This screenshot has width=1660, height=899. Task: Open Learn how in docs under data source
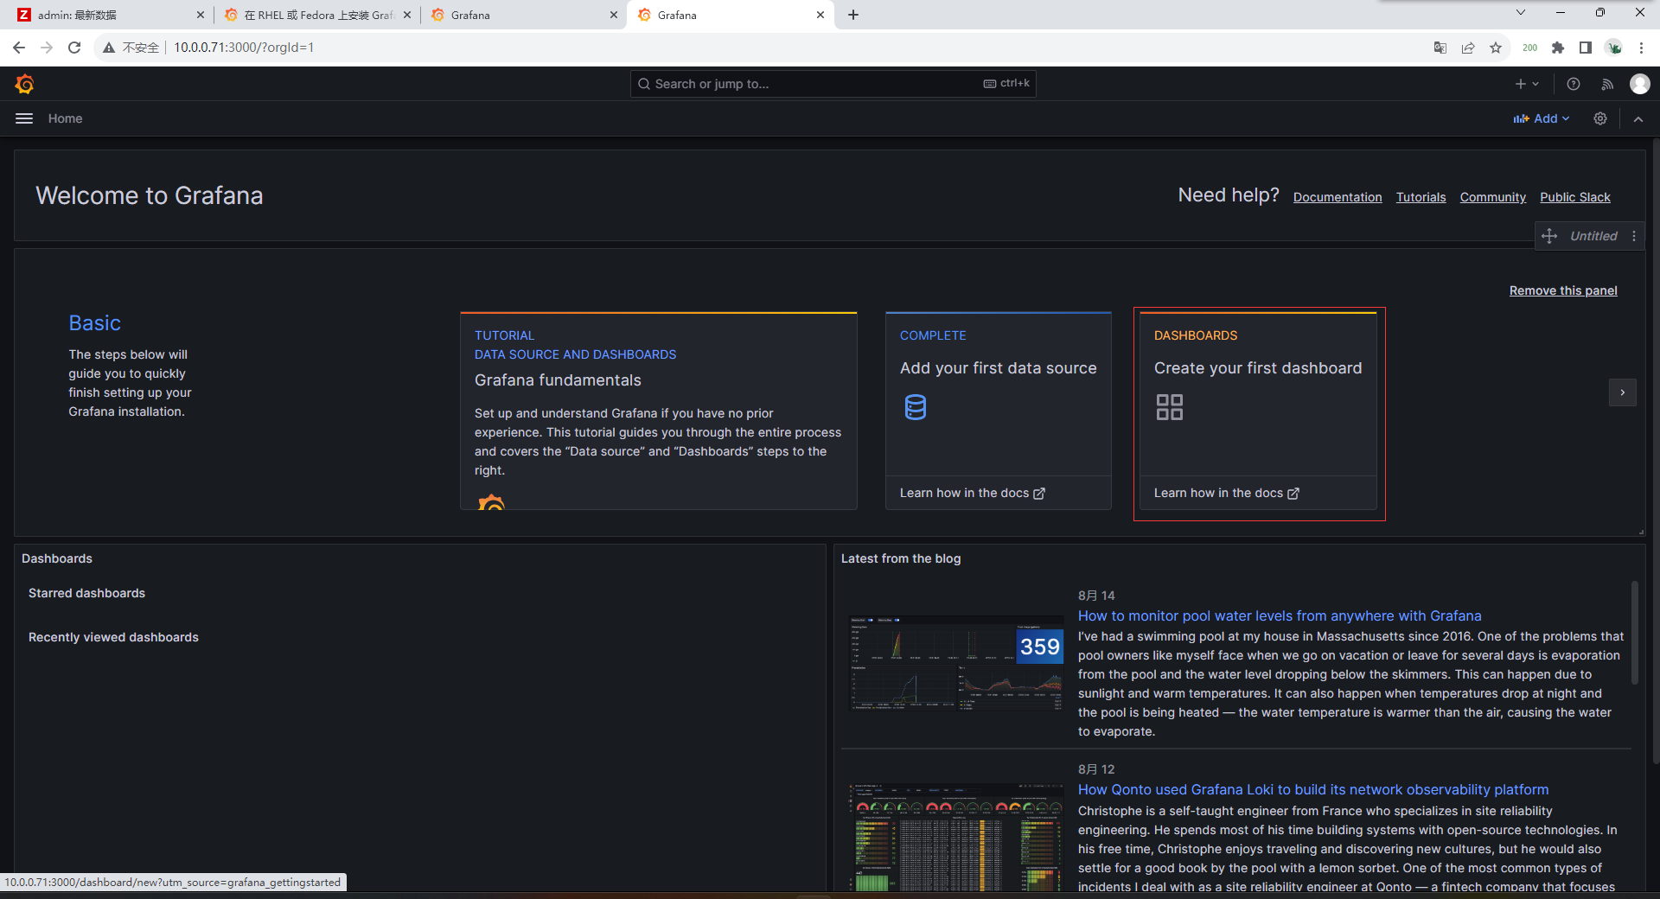(973, 493)
